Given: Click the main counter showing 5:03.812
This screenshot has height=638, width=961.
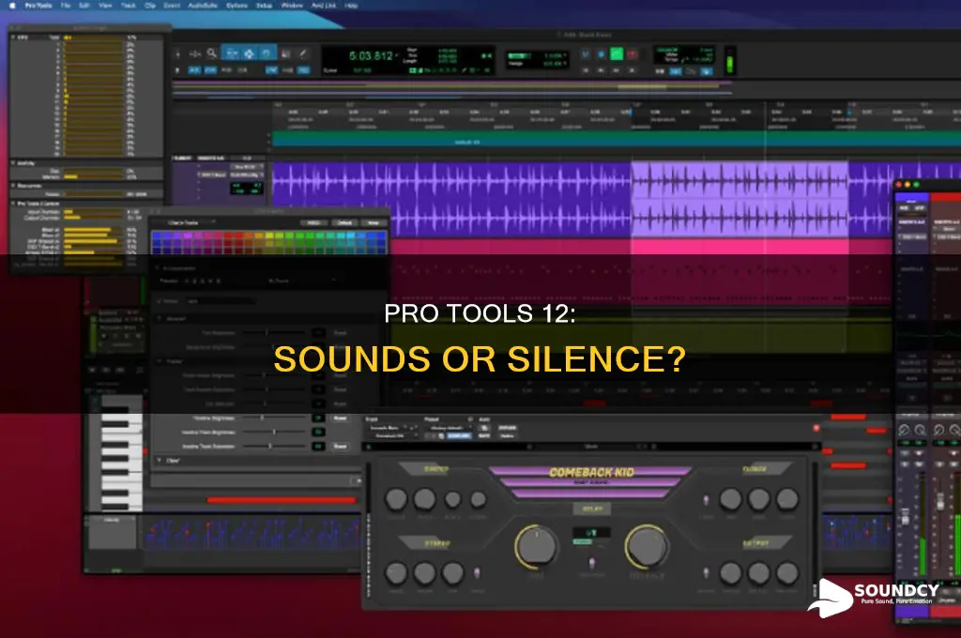Looking at the screenshot, I should point(371,55).
